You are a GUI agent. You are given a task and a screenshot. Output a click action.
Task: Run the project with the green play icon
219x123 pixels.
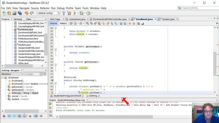tap(75, 13)
